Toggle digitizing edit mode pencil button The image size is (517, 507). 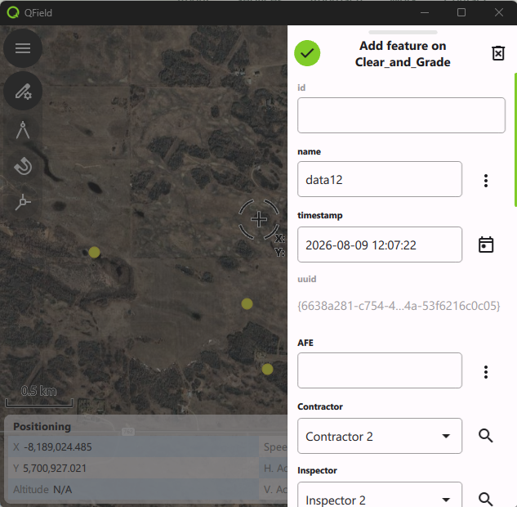pos(23,91)
